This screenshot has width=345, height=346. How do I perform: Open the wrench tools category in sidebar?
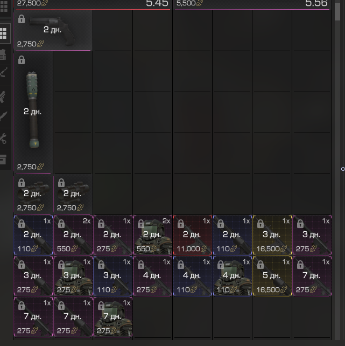(x=3, y=139)
